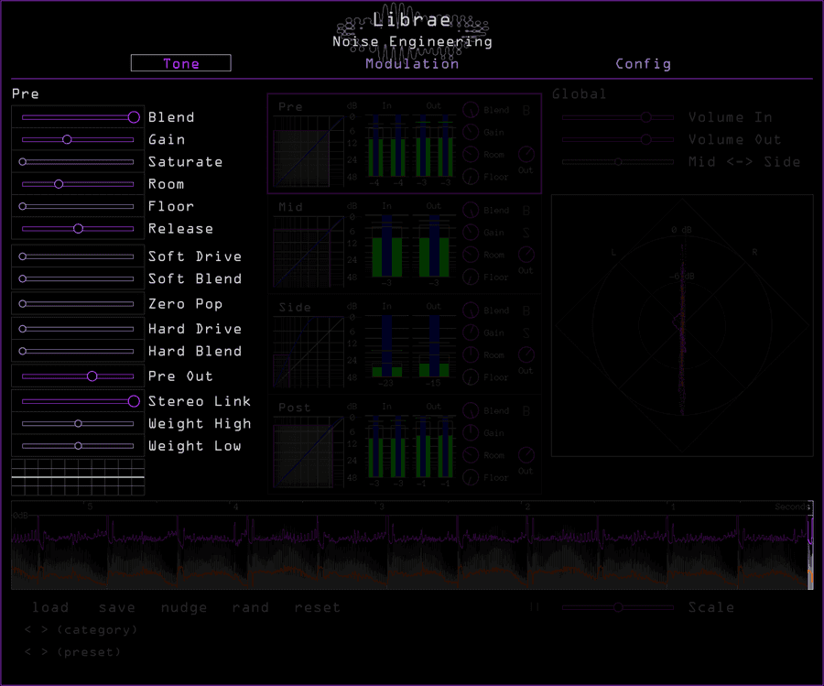Click the Post section Room knob
Viewport: 824px width, 686px height.
tap(471, 455)
